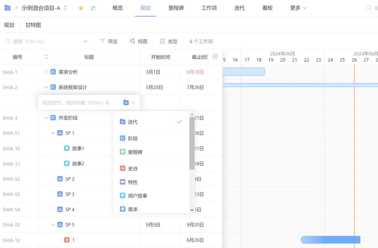Select 史诗 in the type menu
The image size is (378, 248).
tap(151, 168)
